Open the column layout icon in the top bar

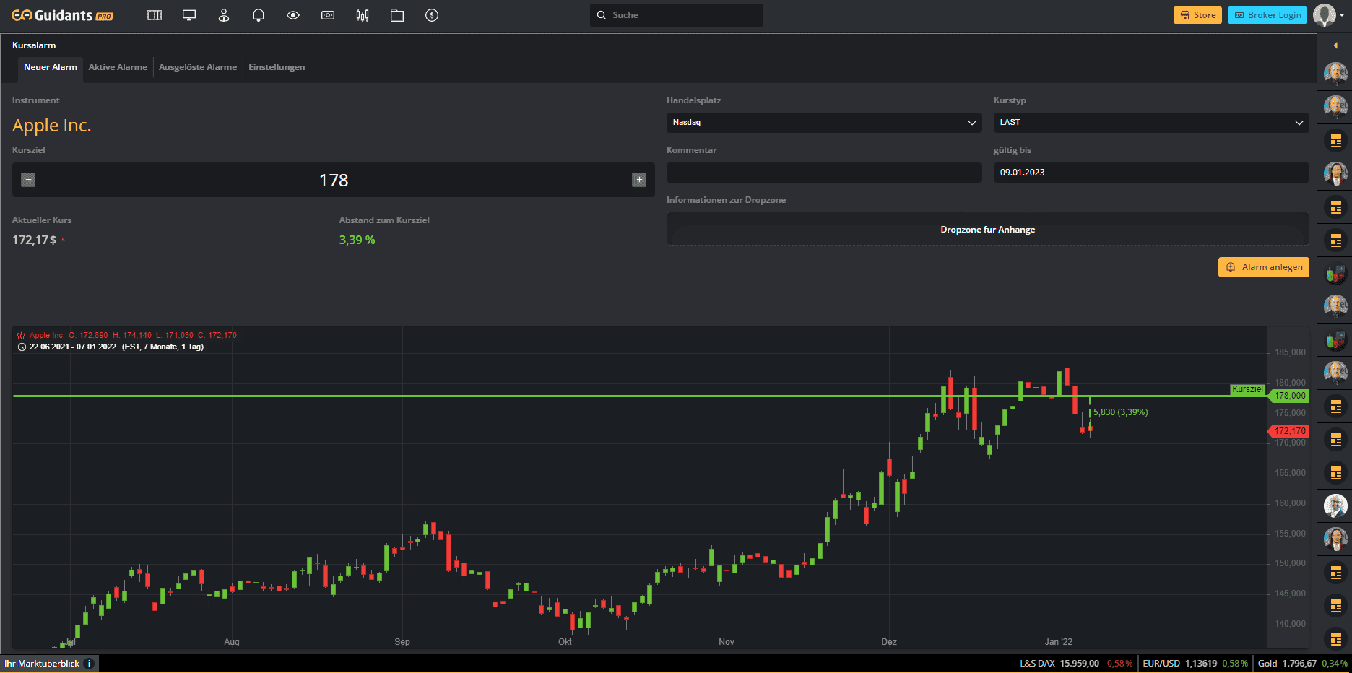[x=155, y=15]
